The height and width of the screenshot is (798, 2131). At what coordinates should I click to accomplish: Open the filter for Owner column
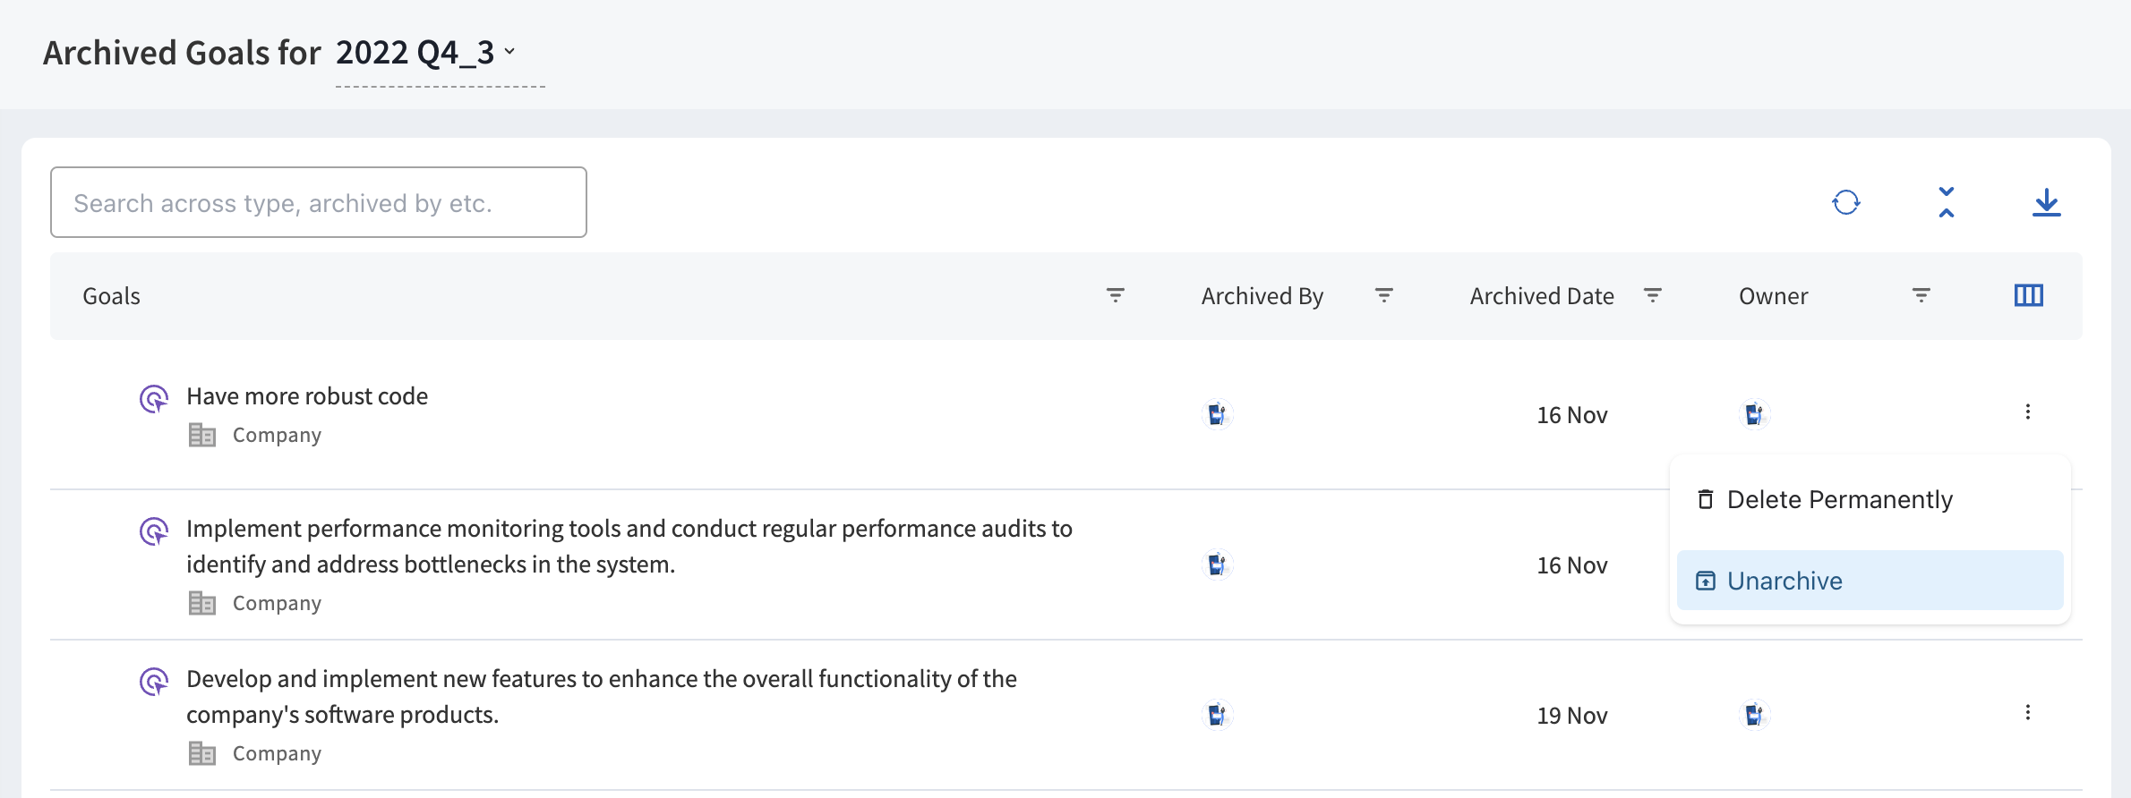tap(1921, 295)
